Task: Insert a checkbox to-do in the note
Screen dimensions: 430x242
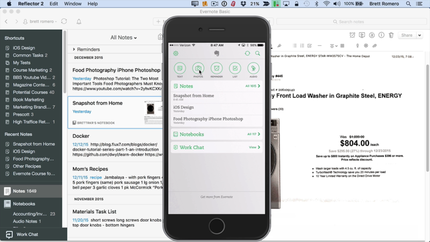Action: 310,46
